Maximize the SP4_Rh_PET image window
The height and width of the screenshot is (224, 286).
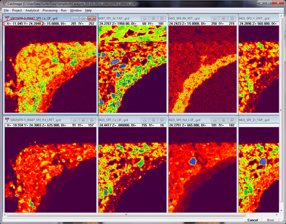coord(223,18)
